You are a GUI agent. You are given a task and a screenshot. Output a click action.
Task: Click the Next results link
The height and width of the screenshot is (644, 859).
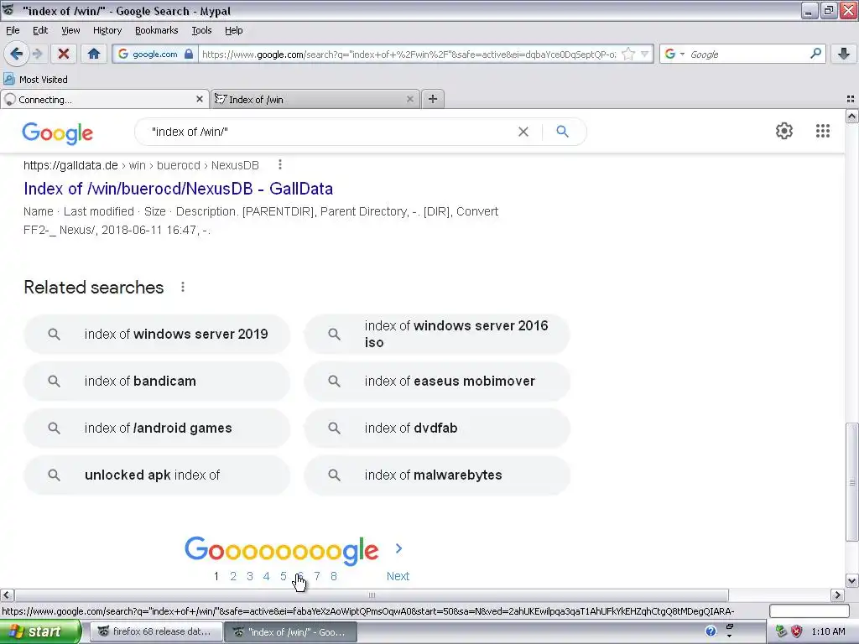point(398,576)
